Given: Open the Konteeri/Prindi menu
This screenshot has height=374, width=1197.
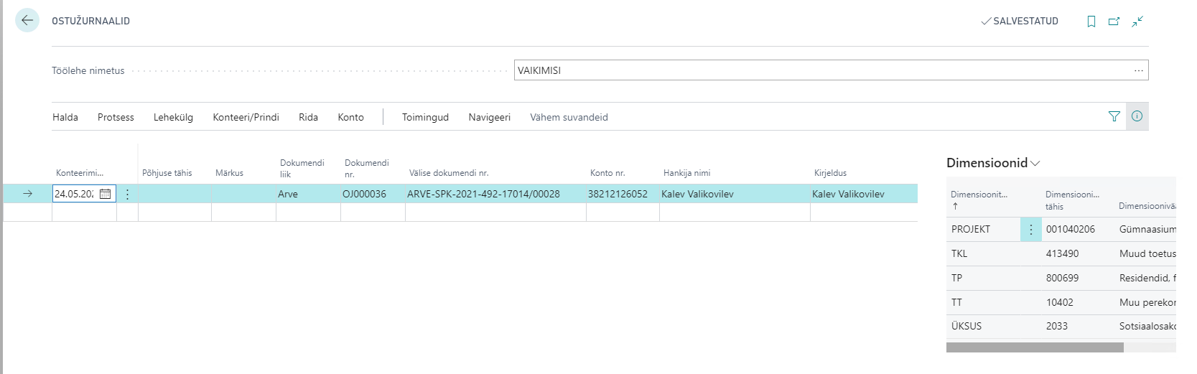Looking at the screenshot, I should (246, 117).
